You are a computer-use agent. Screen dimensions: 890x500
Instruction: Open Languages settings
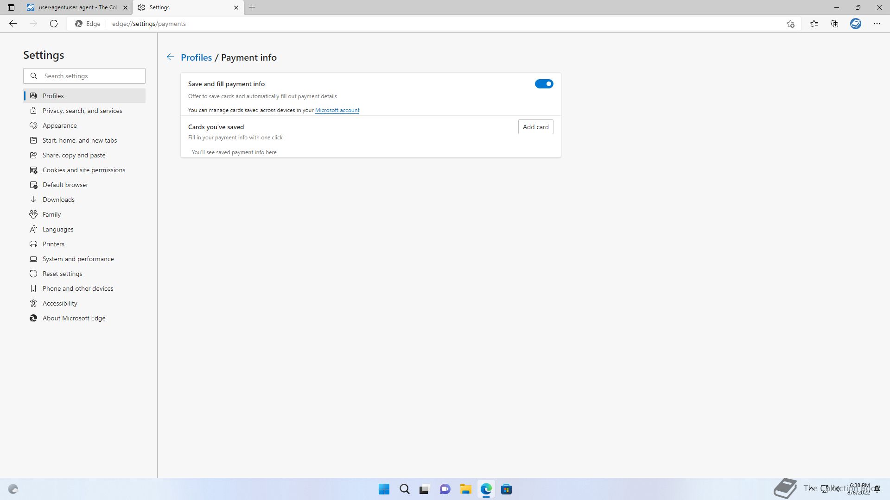pos(84,229)
